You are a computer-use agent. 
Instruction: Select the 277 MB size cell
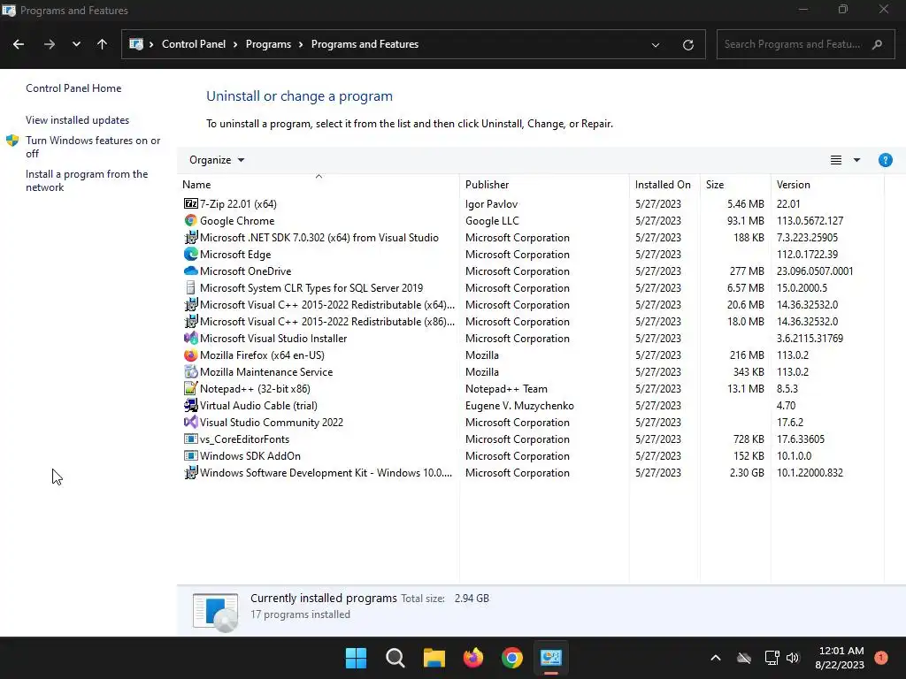747,271
